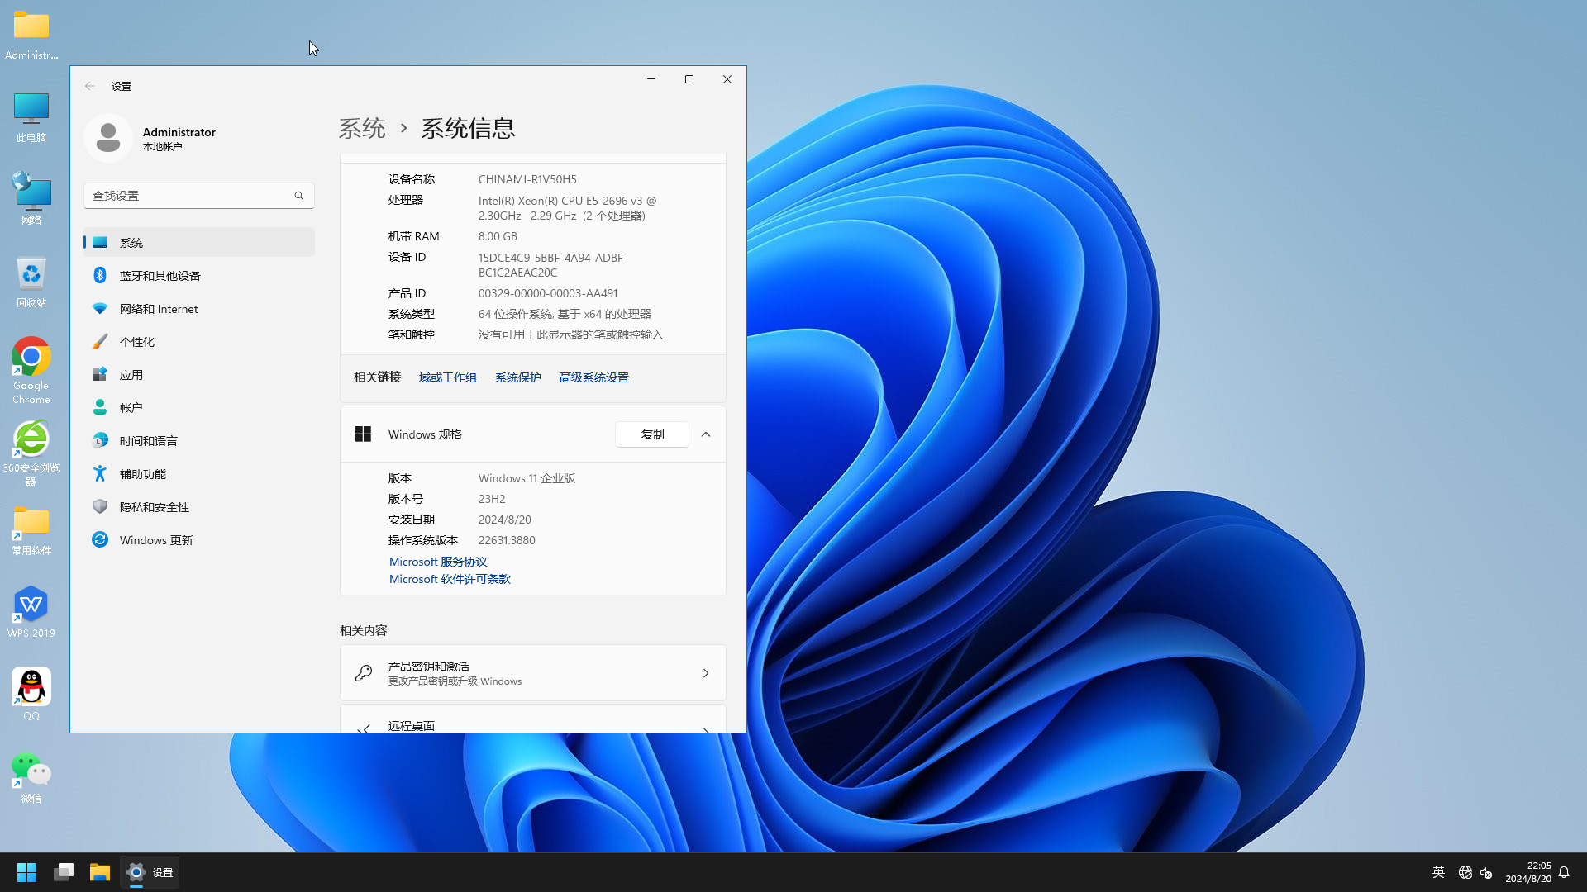Viewport: 1587px width, 892px height.
Task: Open Microsoft Services Agreement (服务协议) link
Action: pyautogui.click(x=438, y=562)
